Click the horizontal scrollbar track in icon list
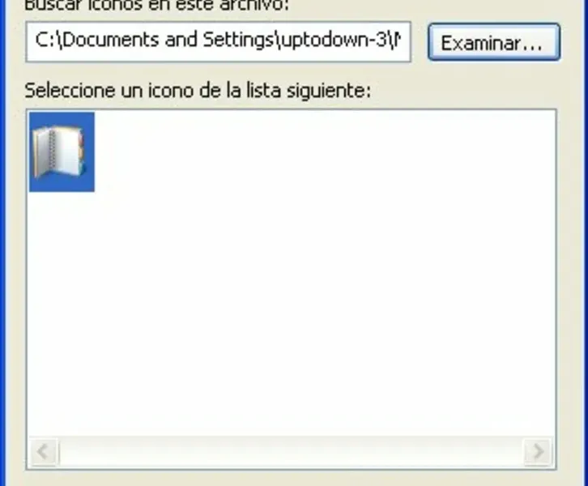 291,451
